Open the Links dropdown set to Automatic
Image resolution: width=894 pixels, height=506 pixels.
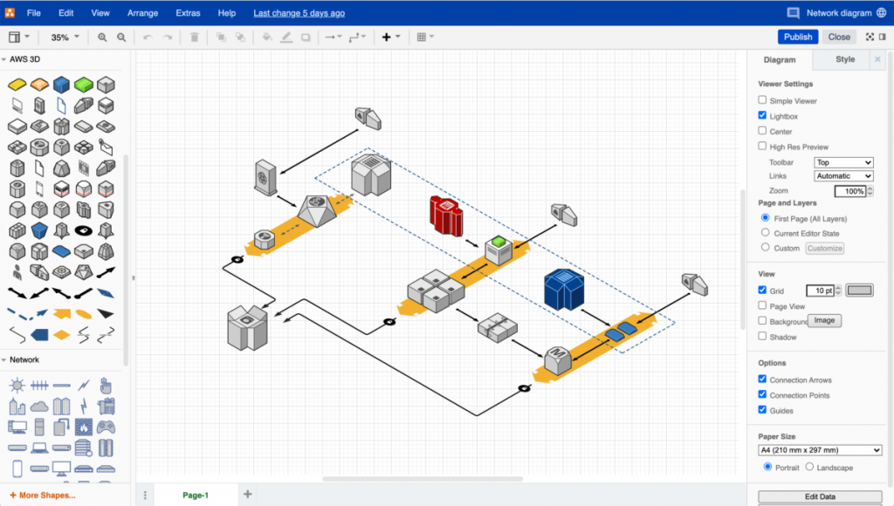point(842,175)
